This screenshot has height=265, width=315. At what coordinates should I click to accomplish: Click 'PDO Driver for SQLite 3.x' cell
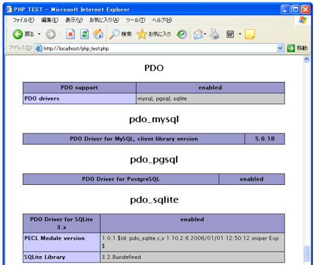[61, 223]
